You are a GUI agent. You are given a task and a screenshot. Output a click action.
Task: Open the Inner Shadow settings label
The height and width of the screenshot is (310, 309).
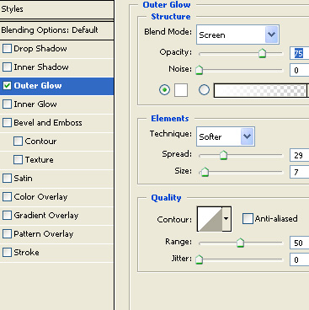[41, 67]
